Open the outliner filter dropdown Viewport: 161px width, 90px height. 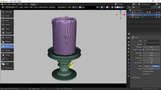pyautogui.click(x=155, y=7)
